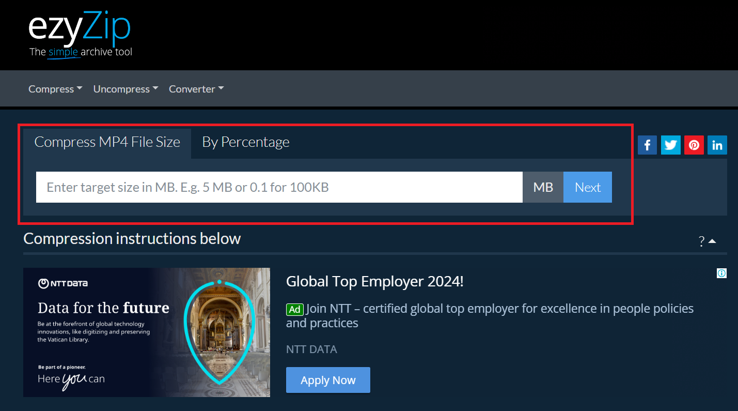Click the ezyZip logo
Image resolution: width=738 pixels, height=411 pixels.
pyautogui.click(x=80, y=28)
